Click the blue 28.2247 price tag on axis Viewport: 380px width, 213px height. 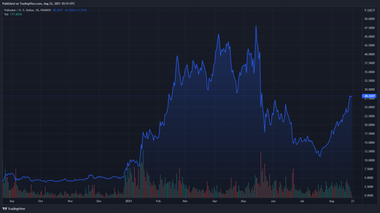pyautogui.click(x=369, y=96)
